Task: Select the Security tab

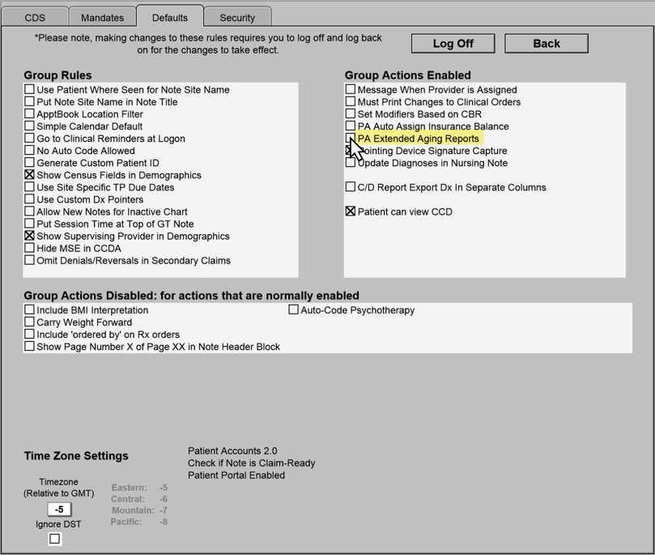Action: click(x=237, y=17)
